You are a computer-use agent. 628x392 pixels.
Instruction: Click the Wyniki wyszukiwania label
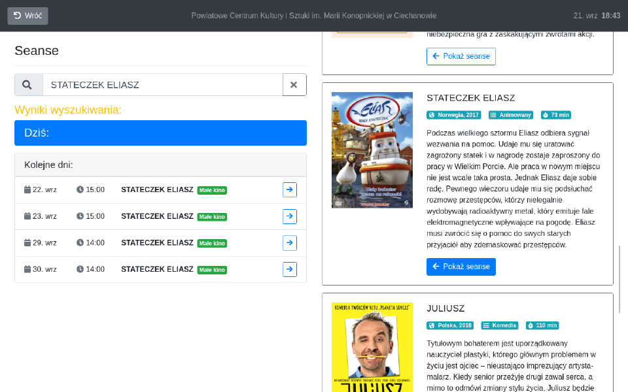click(x=68, y=110)
